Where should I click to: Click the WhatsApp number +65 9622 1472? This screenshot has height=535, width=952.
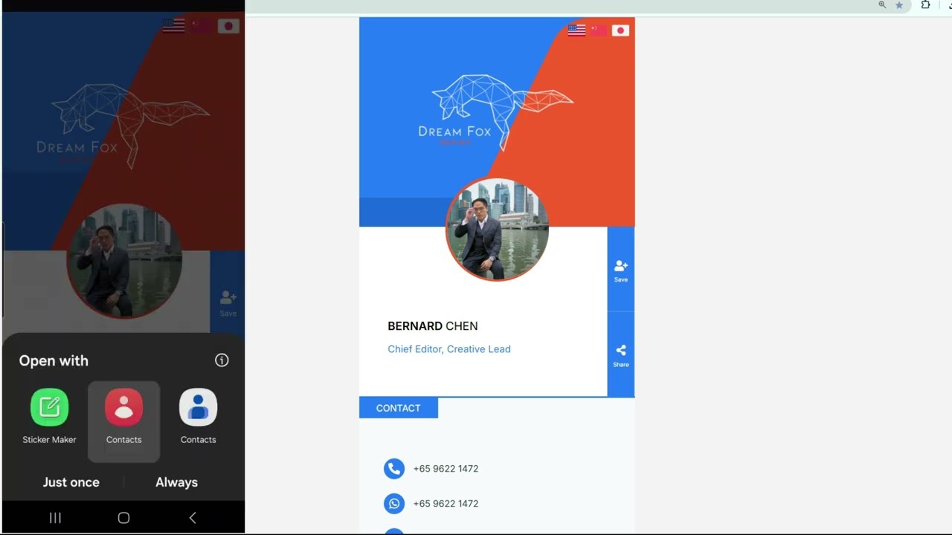(x=446, y=504)
